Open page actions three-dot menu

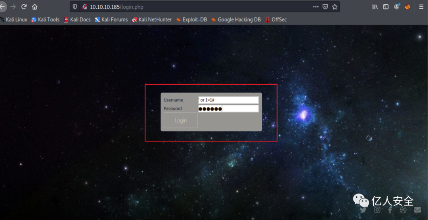point(316,7)
